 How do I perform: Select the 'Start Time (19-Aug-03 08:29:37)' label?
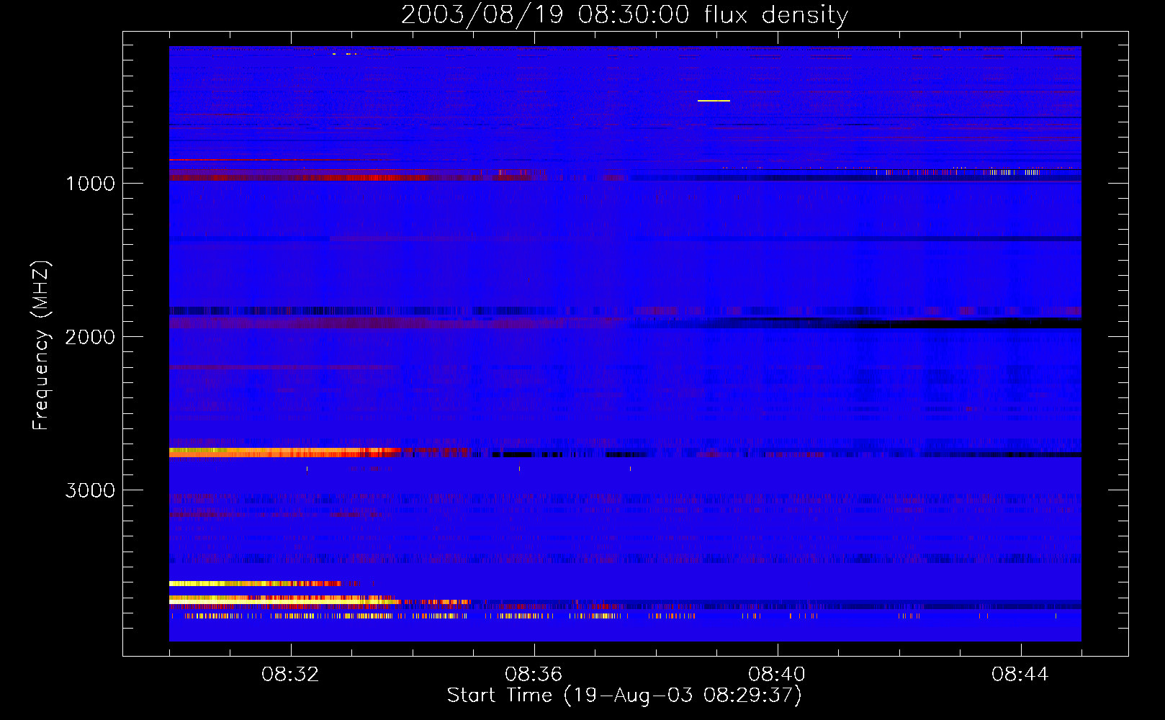(x=624, y=696)
